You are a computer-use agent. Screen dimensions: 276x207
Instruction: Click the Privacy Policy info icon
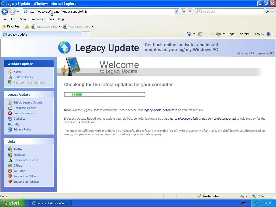10,129
